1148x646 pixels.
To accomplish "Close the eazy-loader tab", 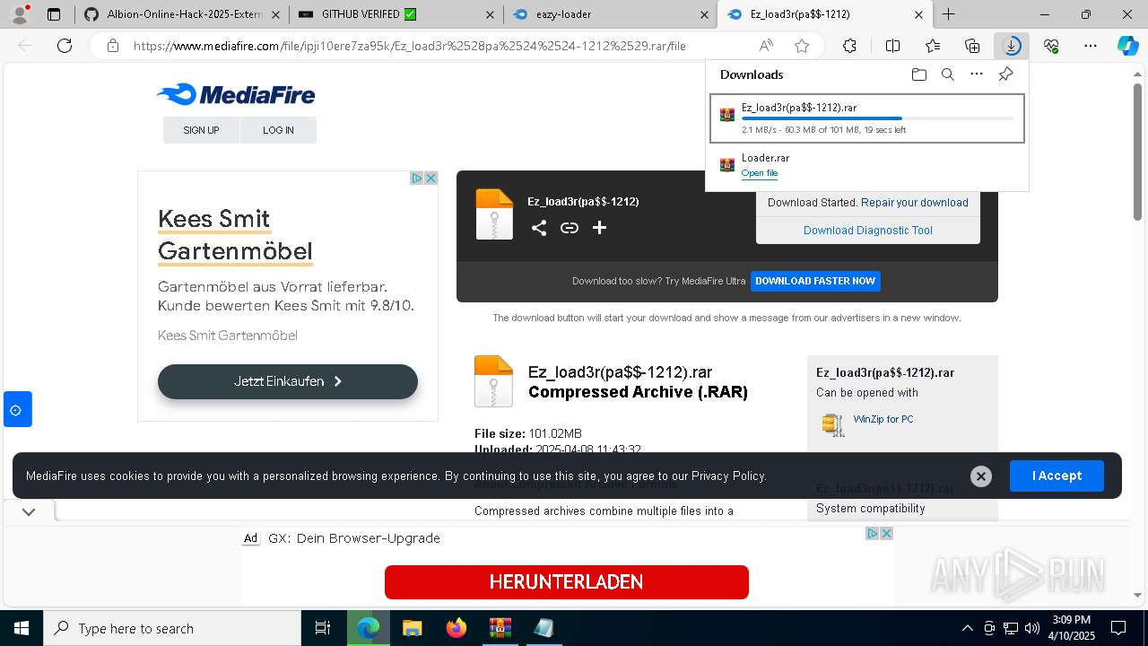I will click(704, 14).
